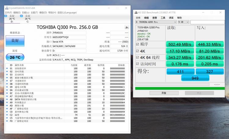Viewport: 229px width, 139px height.
Task: Click status dot for attribute 09
Action: [7, 87]
